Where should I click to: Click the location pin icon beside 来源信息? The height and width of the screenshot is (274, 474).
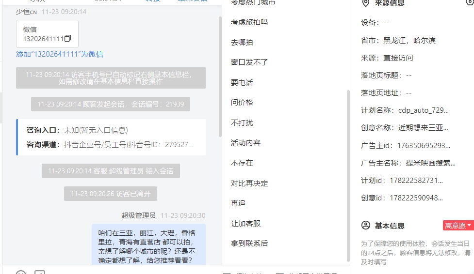(366, 3)
